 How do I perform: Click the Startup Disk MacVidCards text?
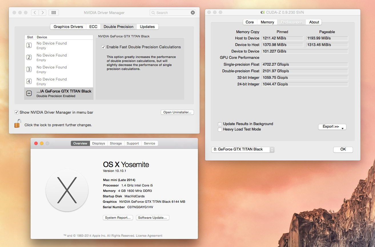[x=124, y=196]
